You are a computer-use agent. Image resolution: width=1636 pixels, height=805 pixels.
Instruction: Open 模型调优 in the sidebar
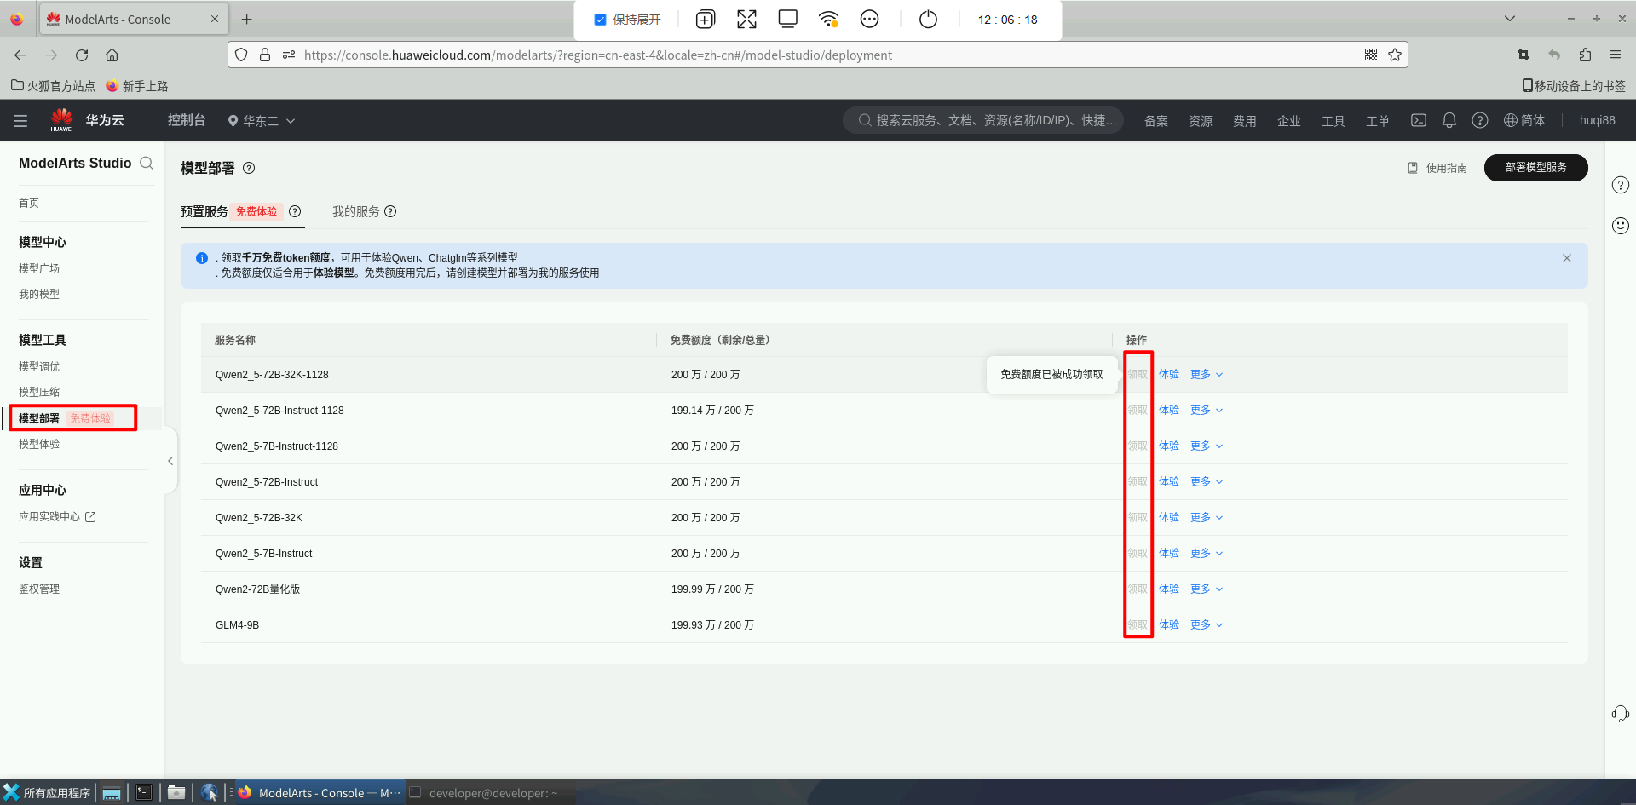39,366
